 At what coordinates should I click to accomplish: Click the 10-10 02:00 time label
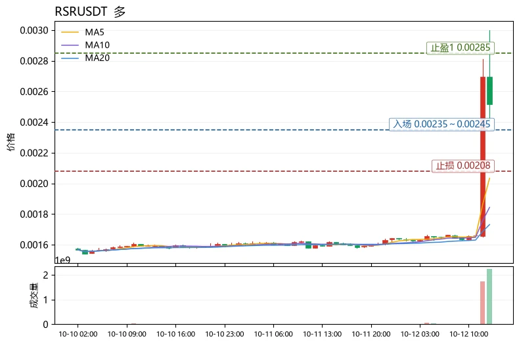pyautogui.click(x=78, y=334)
